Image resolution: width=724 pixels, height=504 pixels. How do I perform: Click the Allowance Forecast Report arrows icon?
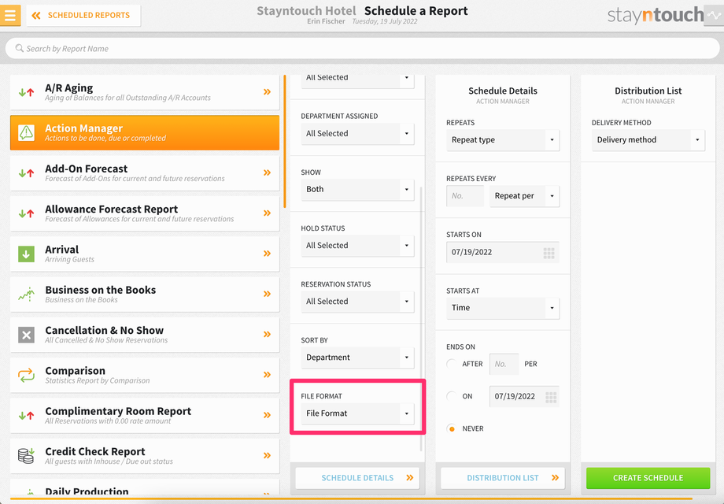pyautogui.click(x=26, y=213)
